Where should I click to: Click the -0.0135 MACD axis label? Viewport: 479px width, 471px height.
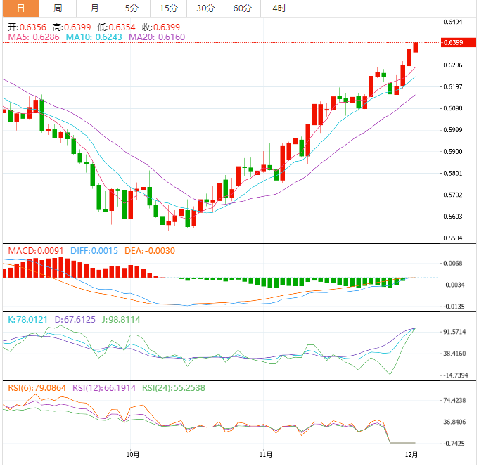point(454,307)
